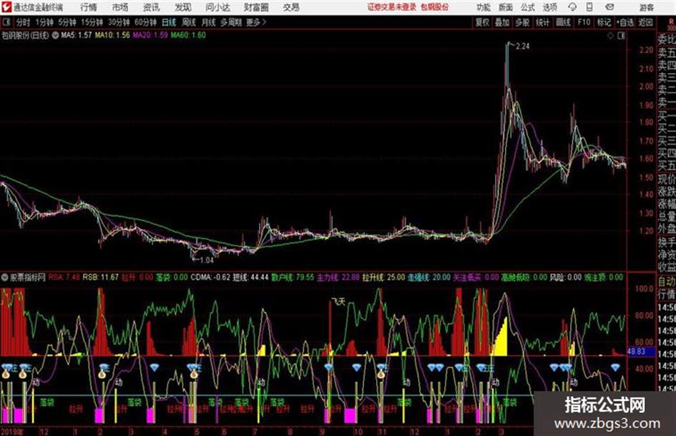Expand the 更多 periods dropdown
The image size is (676, 436).
tap(256, 22)
